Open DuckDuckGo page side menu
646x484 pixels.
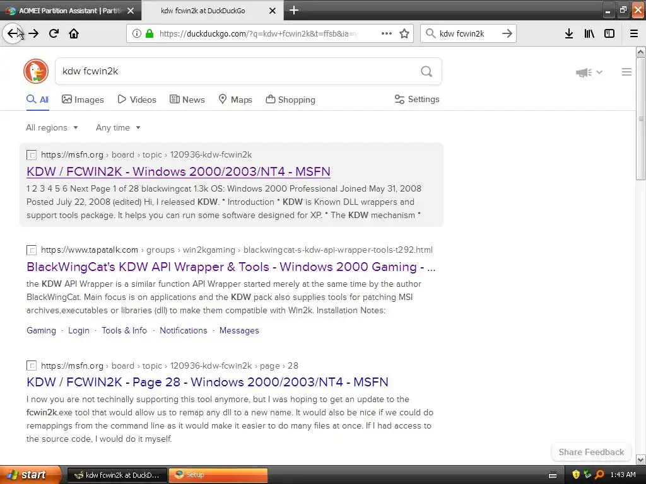626,72
